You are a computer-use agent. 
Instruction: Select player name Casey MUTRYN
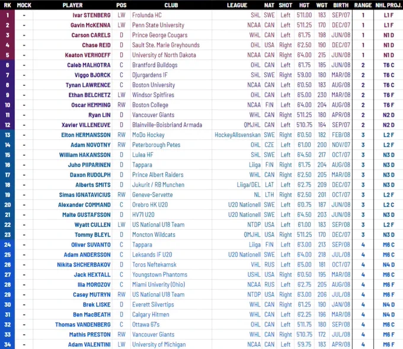(92, 294)
